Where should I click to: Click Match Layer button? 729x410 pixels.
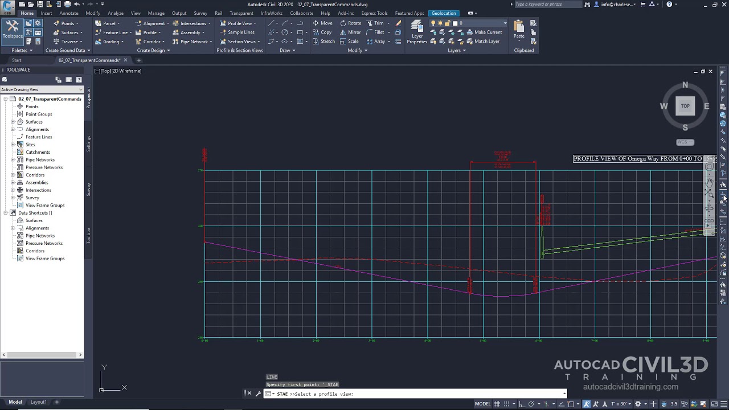click(x=483, y=42)
